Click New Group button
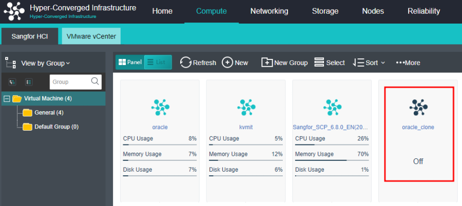462x206 pixels. pyautogui.click(x=284, y=63)
